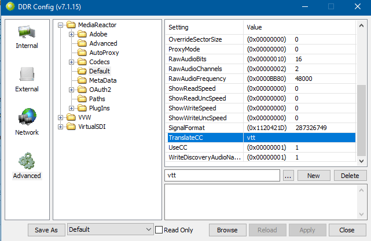Select the ShowWriteSpeed setting row
Viewport: 371px width, 241px height.
(x=262, y=108)
